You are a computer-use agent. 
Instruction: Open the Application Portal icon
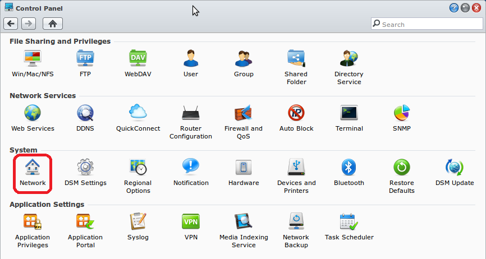tap(85, 221)
